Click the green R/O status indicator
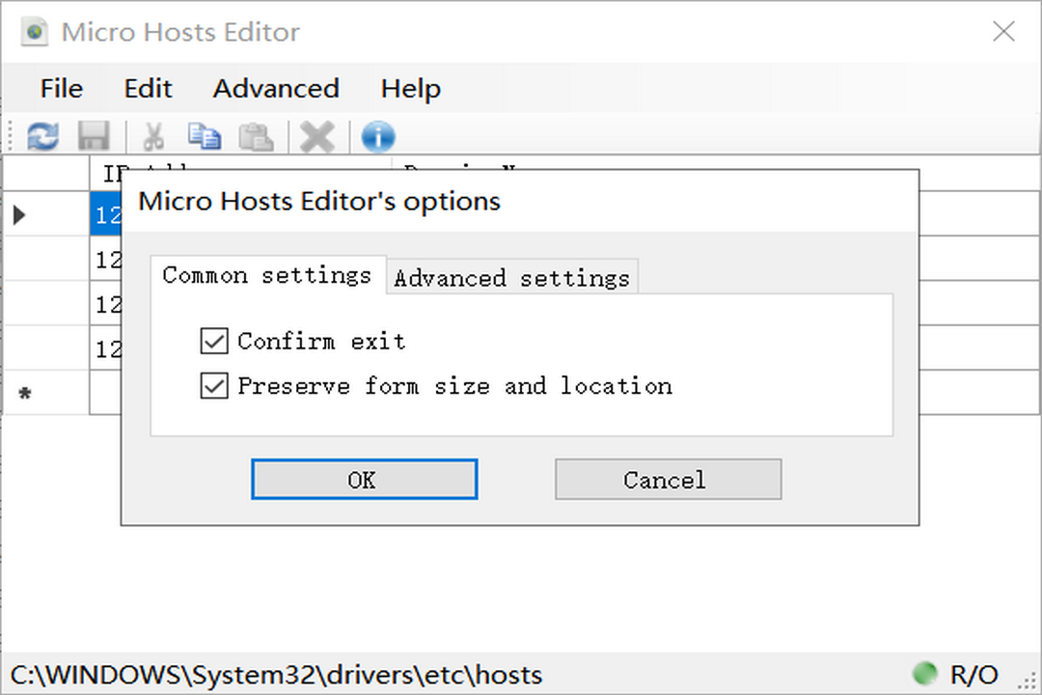This screenshot has width=1042, height=695. coord(923,674)
